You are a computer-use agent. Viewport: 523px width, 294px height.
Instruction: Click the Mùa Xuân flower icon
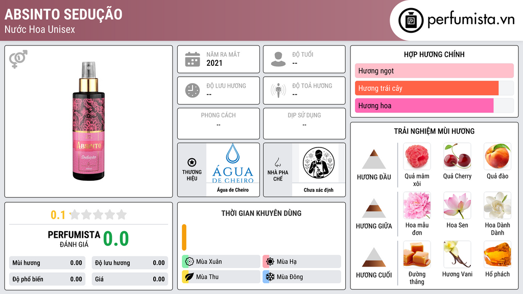(189, 262)
